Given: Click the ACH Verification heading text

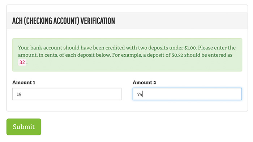Looking at the screenshot, I should pos(64,21).
